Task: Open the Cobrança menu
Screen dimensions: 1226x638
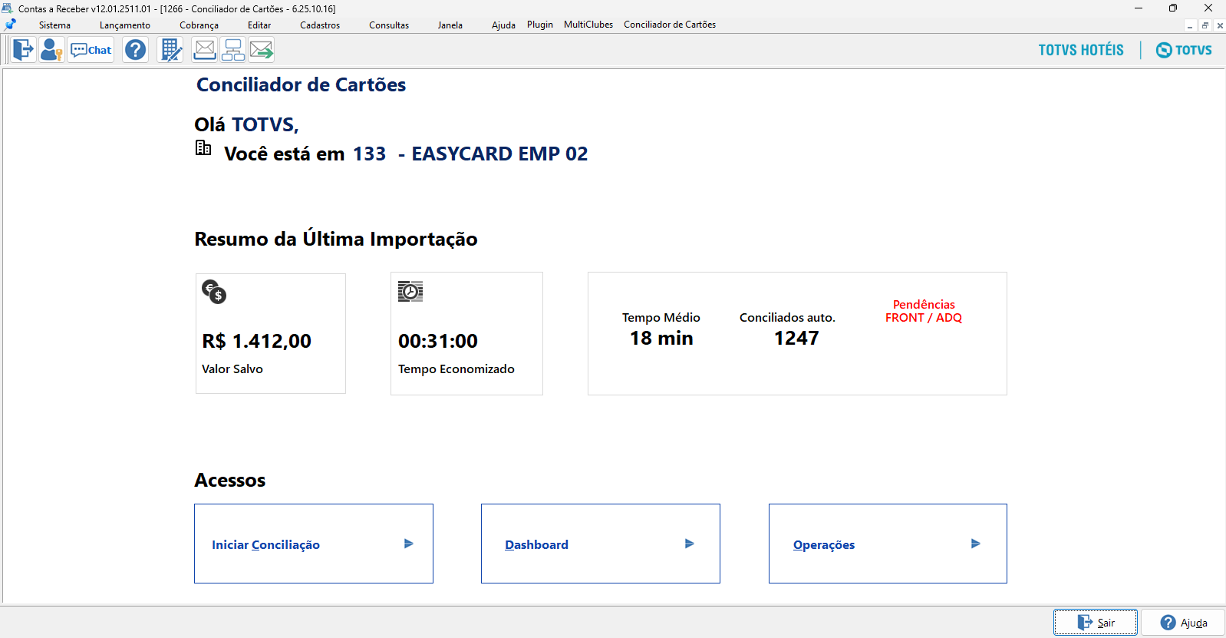Action: (199, 25)
